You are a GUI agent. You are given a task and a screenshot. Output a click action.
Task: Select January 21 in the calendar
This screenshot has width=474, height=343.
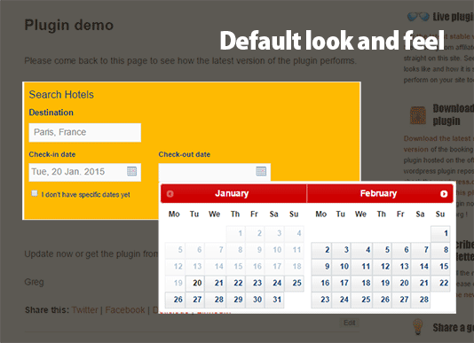click(215, 283)
